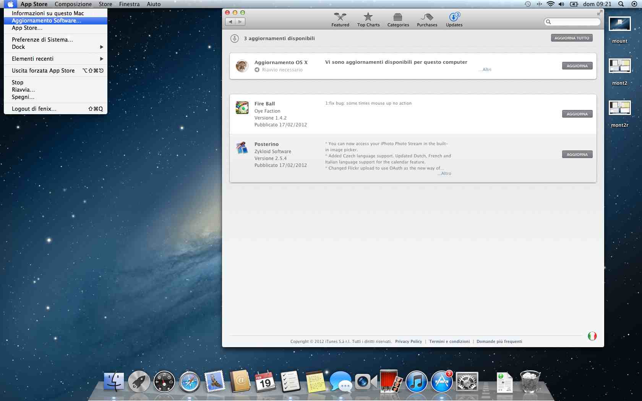The width and height of the screenshot is (642, 401).
Task: Open the Finestra menu
Action: click(129, 4)
